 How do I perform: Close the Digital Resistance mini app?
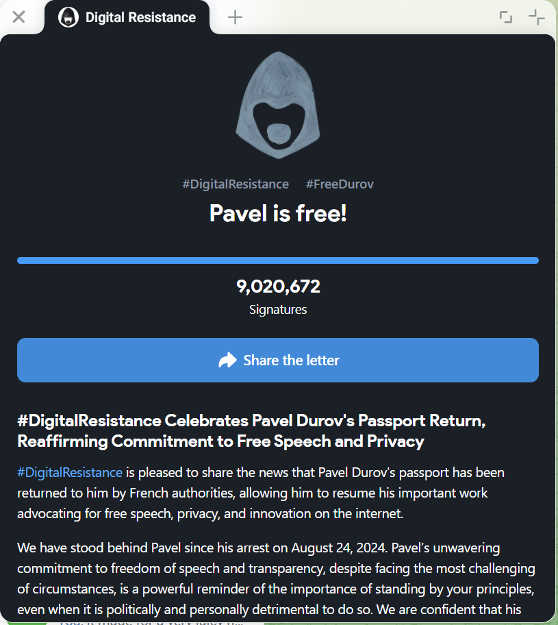pyautogui.click(x=18, y=16)
